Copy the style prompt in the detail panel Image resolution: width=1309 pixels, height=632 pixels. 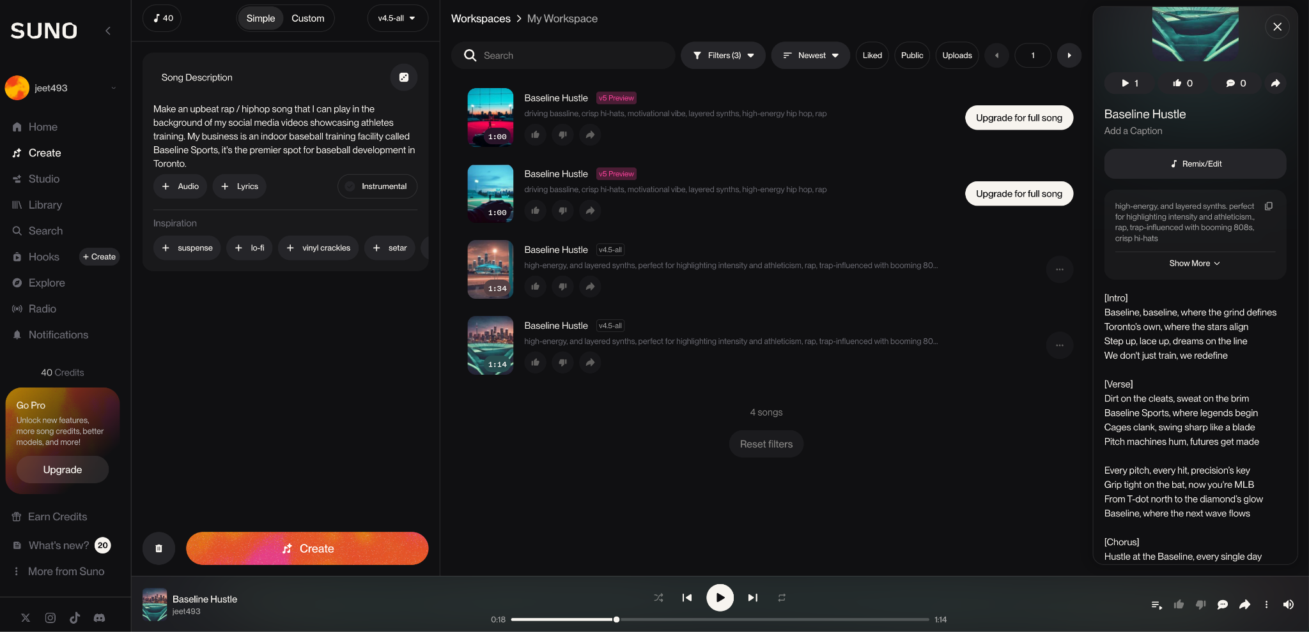coord(1269,206)
